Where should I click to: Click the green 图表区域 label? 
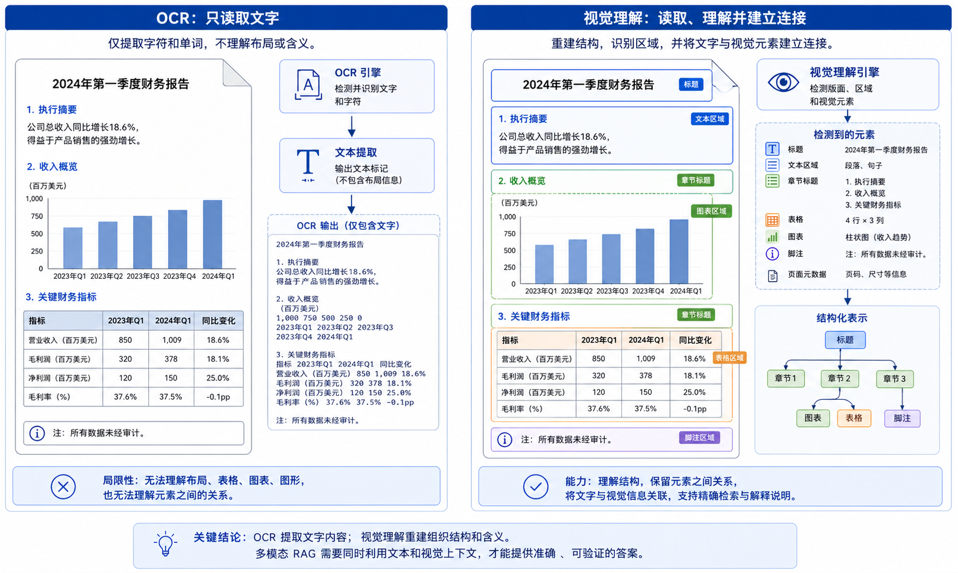click(x=711, y=211)
